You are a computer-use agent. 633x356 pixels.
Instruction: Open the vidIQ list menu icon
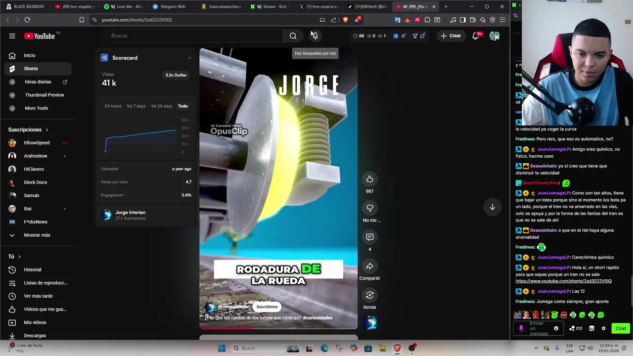coord(403,36)
